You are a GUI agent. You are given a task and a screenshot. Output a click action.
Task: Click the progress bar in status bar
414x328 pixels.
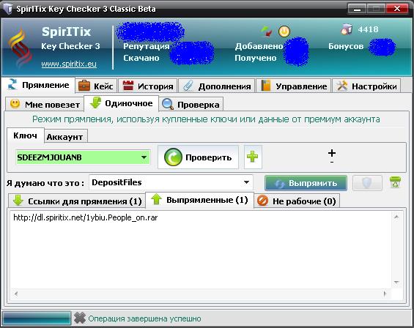coord(37,318)
